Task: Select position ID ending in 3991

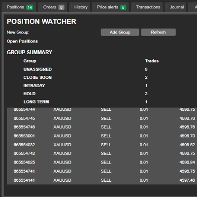Action: pyautogui.click(x=24, y=136)
